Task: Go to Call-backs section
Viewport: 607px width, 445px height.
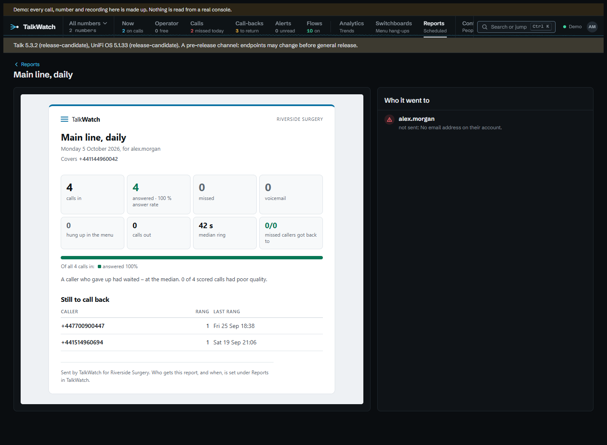Action: 249,27
